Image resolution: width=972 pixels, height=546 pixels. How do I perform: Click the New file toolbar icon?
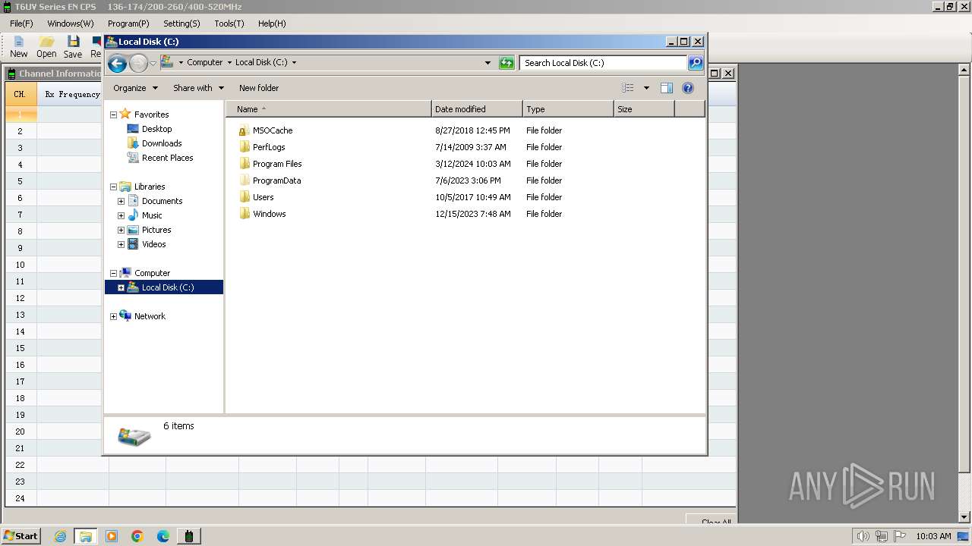[x=18, y=47]
